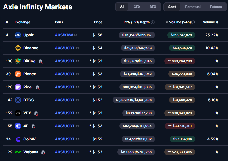Screen dimensions: 228x161
Task: Select the Spot market type
Action: [172, 7]
